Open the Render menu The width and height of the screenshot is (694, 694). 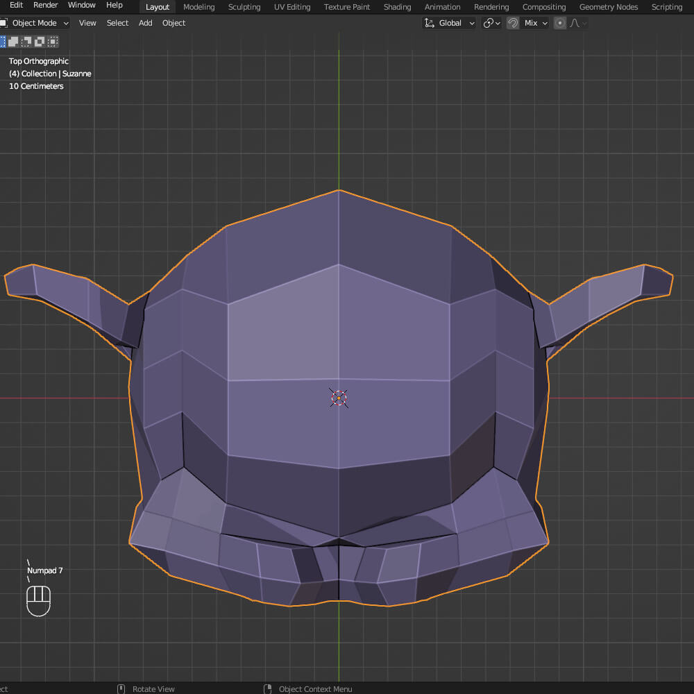click(x=46, y=5)
